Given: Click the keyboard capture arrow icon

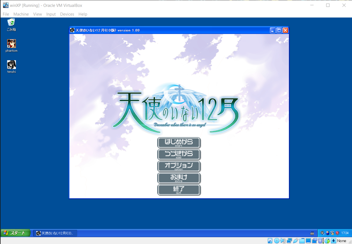Looking at the screenshot, I should click(334, 241).
